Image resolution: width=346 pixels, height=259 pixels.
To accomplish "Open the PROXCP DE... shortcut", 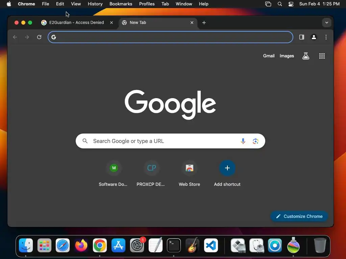I will click(x=151, y=174).
